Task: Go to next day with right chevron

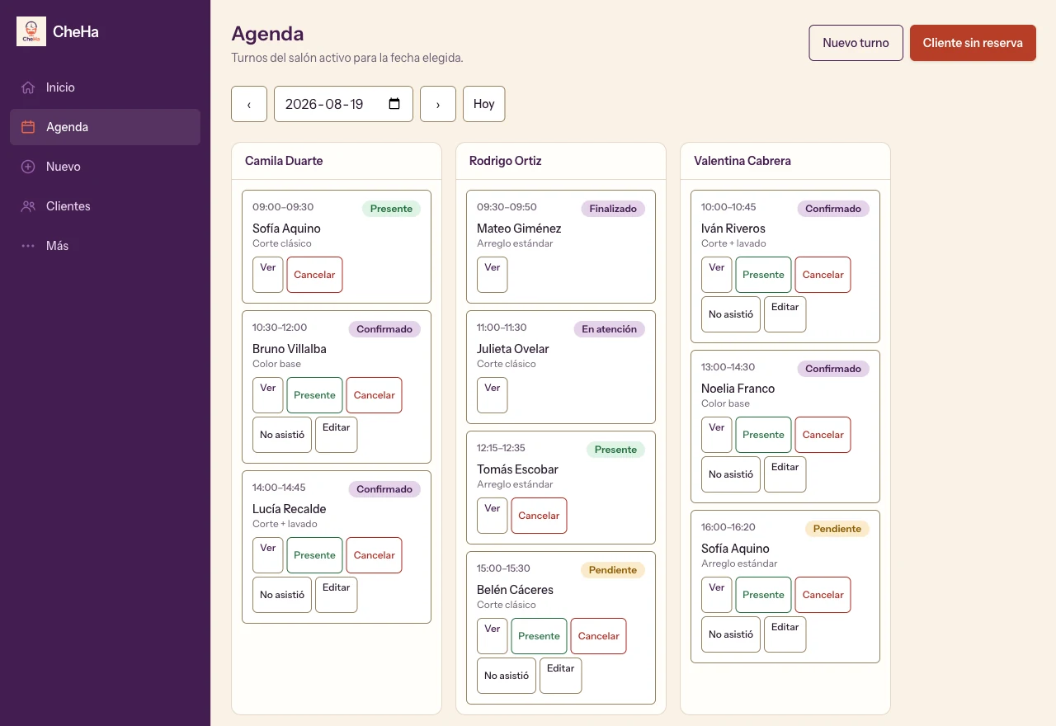Action: coord(438,104)
